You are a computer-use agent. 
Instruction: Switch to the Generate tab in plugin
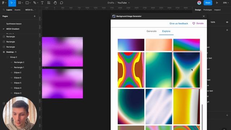click(x=152, y=31)
